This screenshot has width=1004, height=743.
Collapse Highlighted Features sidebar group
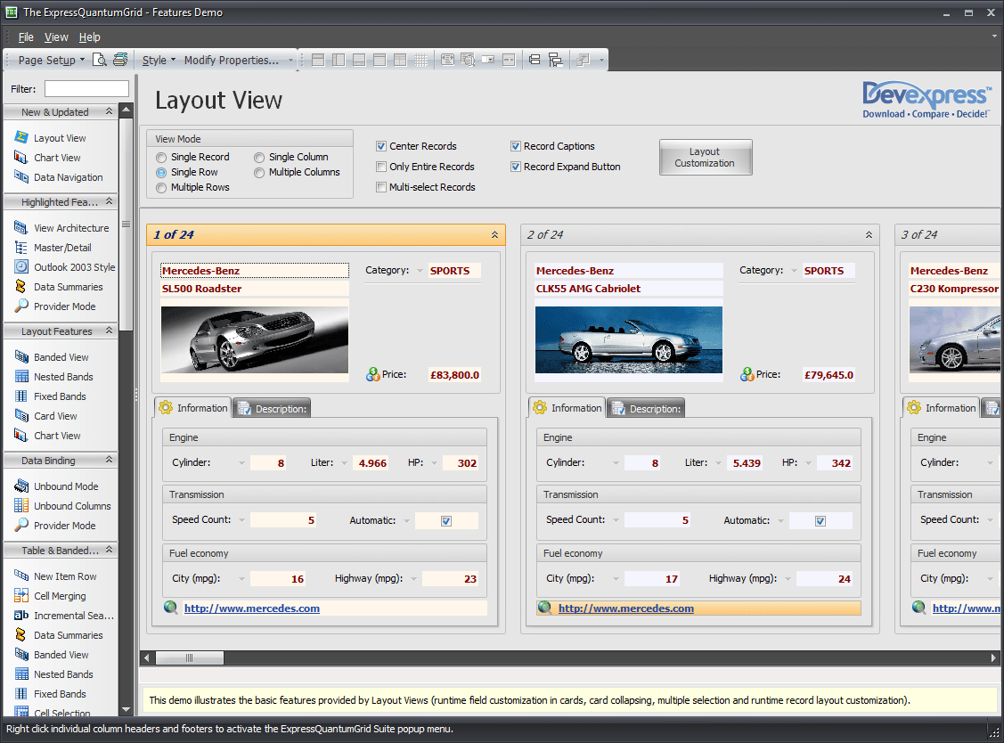pyautogui.click(x=109, y=201)
